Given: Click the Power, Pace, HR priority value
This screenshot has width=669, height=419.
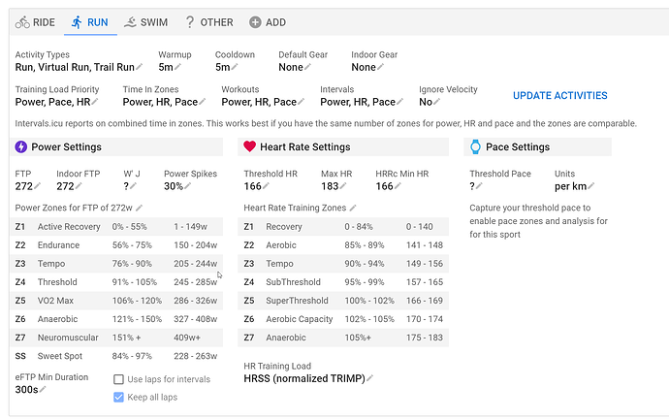Looking at the screenshot, I should pyautogui.click(x=52, y=102).
